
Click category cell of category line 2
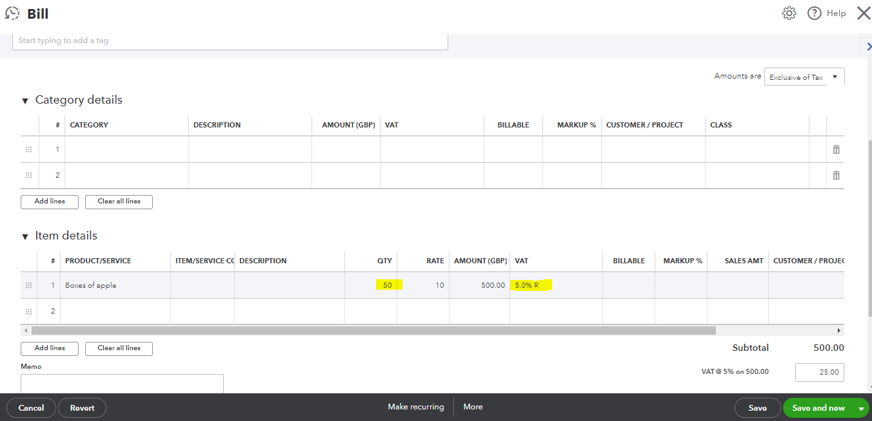point(126,175)
